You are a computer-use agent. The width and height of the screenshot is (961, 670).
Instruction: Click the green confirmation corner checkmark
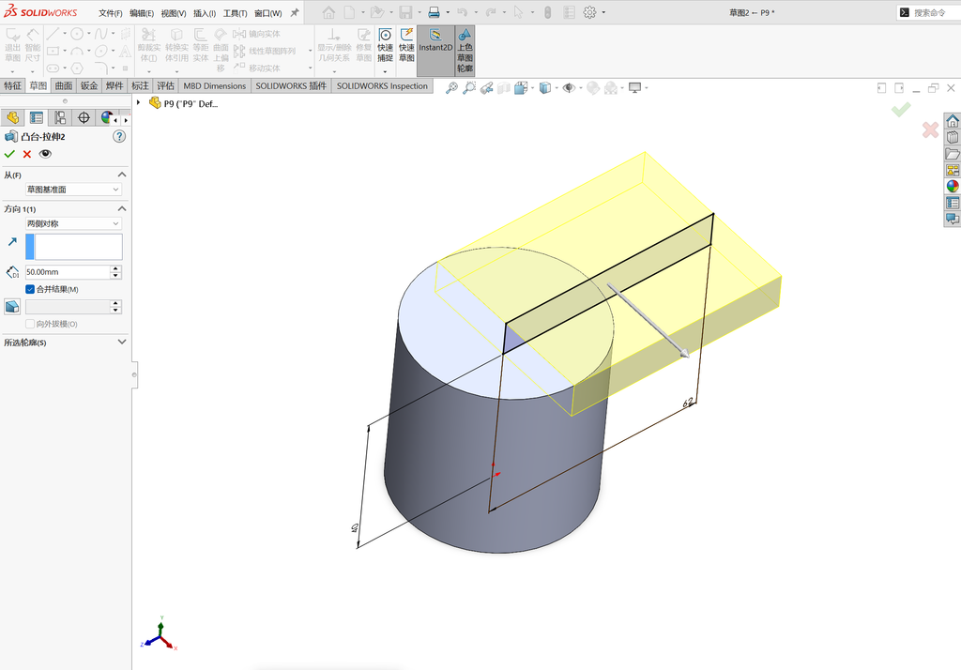click(x=900, y=110)
